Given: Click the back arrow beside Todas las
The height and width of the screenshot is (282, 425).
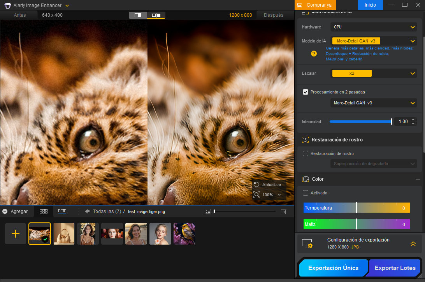Looking at the screenshot, I should tap(87, 211).
